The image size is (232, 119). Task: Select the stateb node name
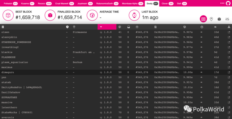pyautogui.click(x=6, y=82)
